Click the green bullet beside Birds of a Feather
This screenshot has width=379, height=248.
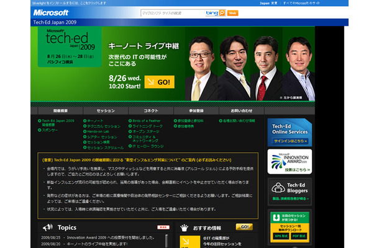click(130, 121)
